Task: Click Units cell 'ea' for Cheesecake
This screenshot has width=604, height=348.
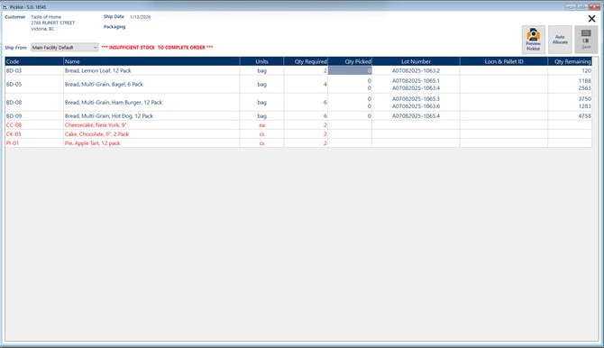Action: pos(261,124)
